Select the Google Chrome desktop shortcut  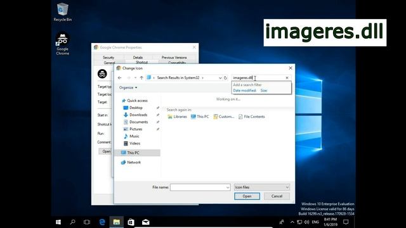pyautogui.click(x=62, y=44)
